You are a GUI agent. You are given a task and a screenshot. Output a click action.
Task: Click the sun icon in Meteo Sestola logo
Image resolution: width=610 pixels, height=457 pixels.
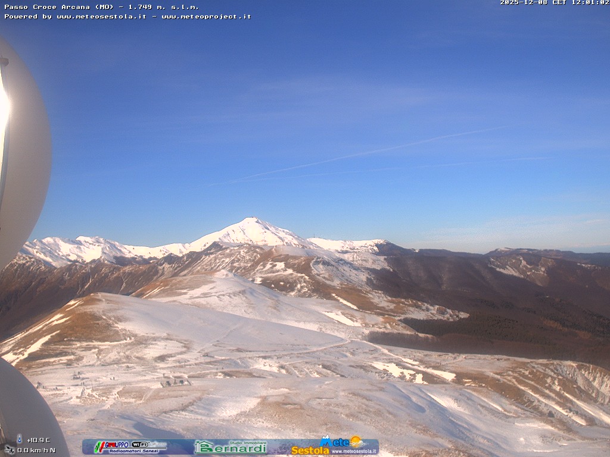click(356, 442)
